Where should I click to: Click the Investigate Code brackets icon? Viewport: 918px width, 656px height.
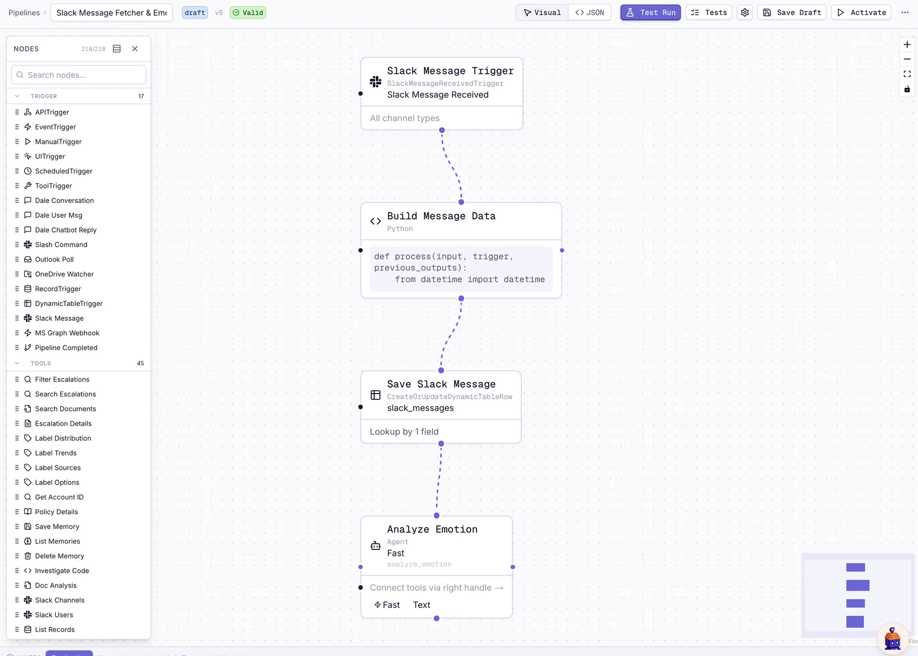pyautogui.click(x=28, y=571)
